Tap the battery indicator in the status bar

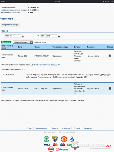tap(111, 2)
